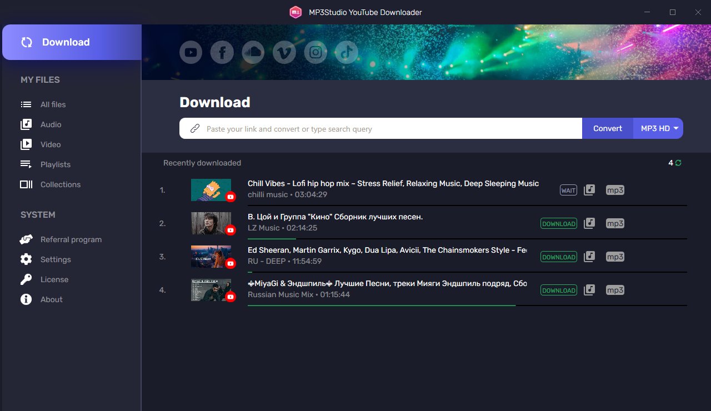Viewport: 711px width, 411px height.
Task: Click 'LZ Music • 02:14:25' text
Action: point(283,228)
